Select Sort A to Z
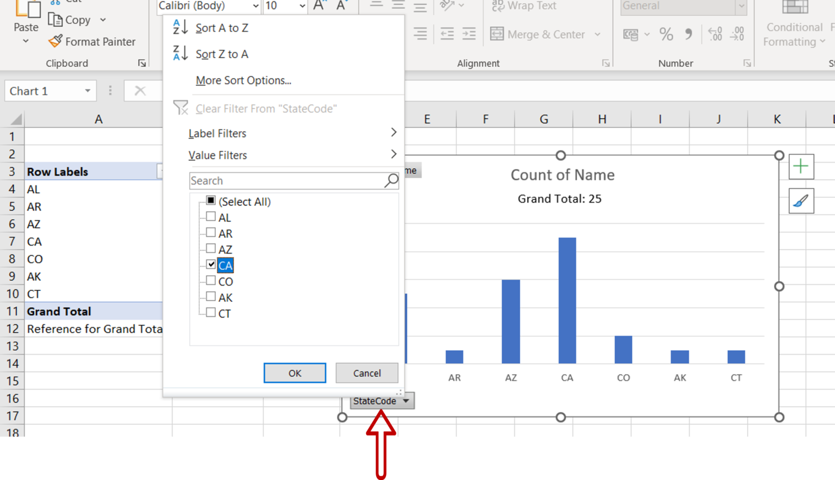835x480 pixels. 221,27
